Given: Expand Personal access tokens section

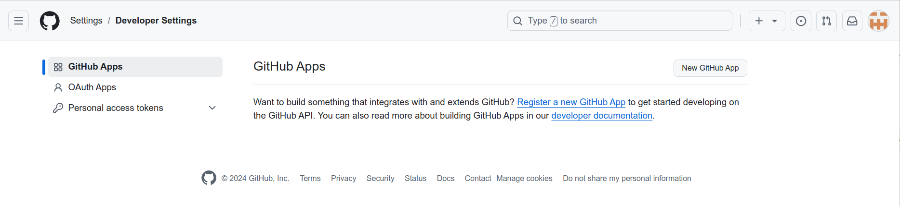Looking at the screenshot, I should 212,108.
